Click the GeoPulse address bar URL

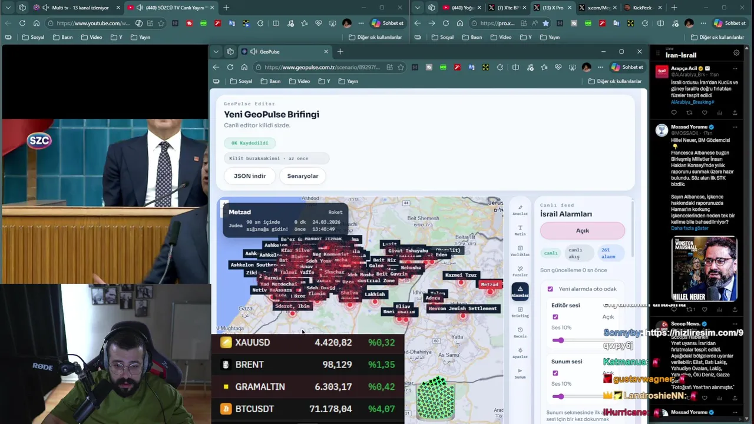point(322,67)
